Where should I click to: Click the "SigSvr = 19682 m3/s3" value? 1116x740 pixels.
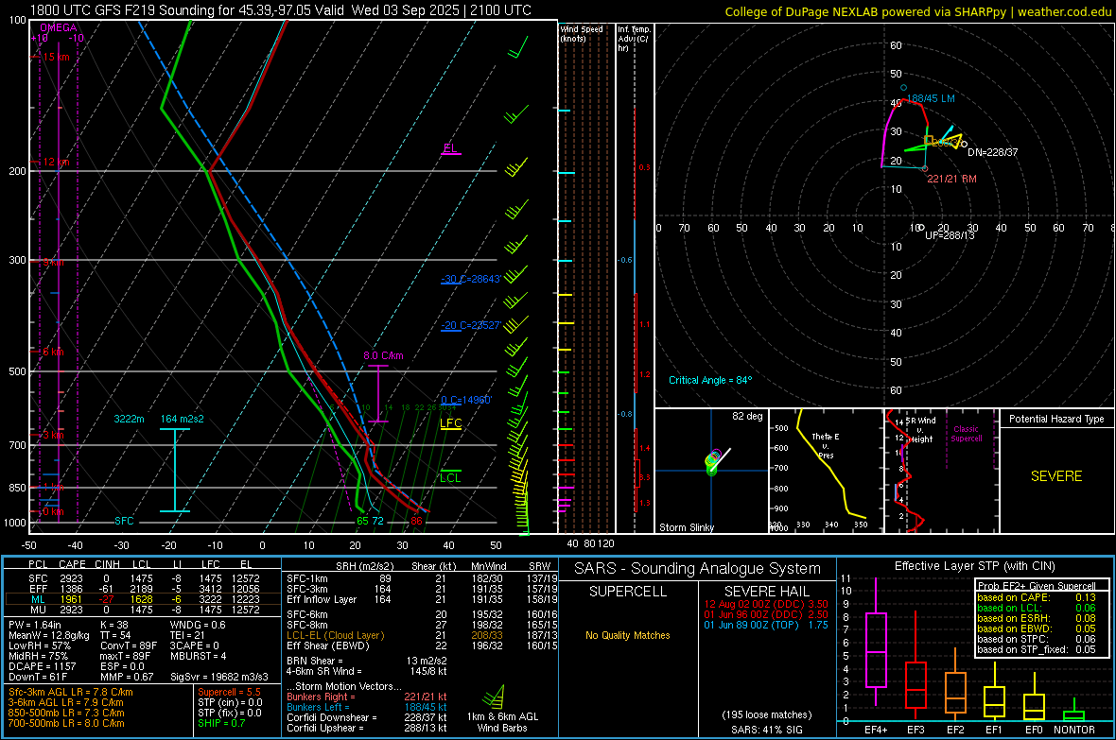(x=219, y=678)
